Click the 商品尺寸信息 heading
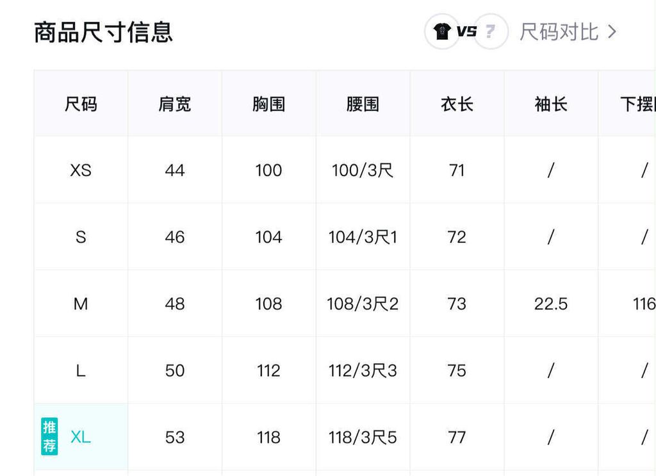Image resolution: width=656 pixels, height=476 pixels. click(x=103, y=32)
